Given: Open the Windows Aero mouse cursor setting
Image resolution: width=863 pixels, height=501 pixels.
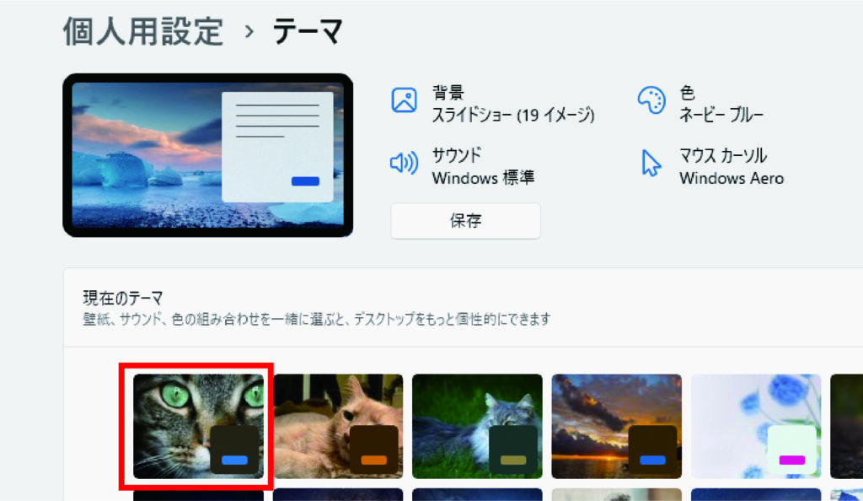Looking at the screenshot, I should pos(731,178).
